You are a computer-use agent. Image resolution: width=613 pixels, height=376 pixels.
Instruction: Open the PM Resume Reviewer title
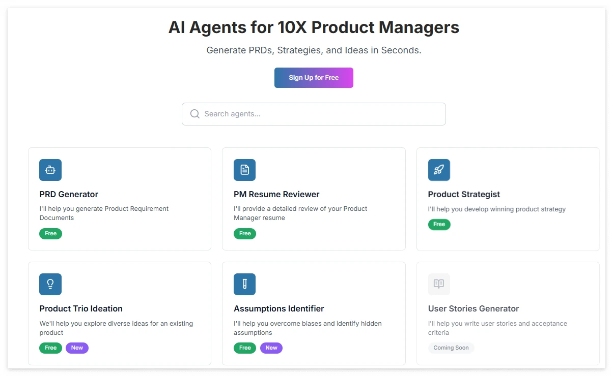(x=276, y=194)
